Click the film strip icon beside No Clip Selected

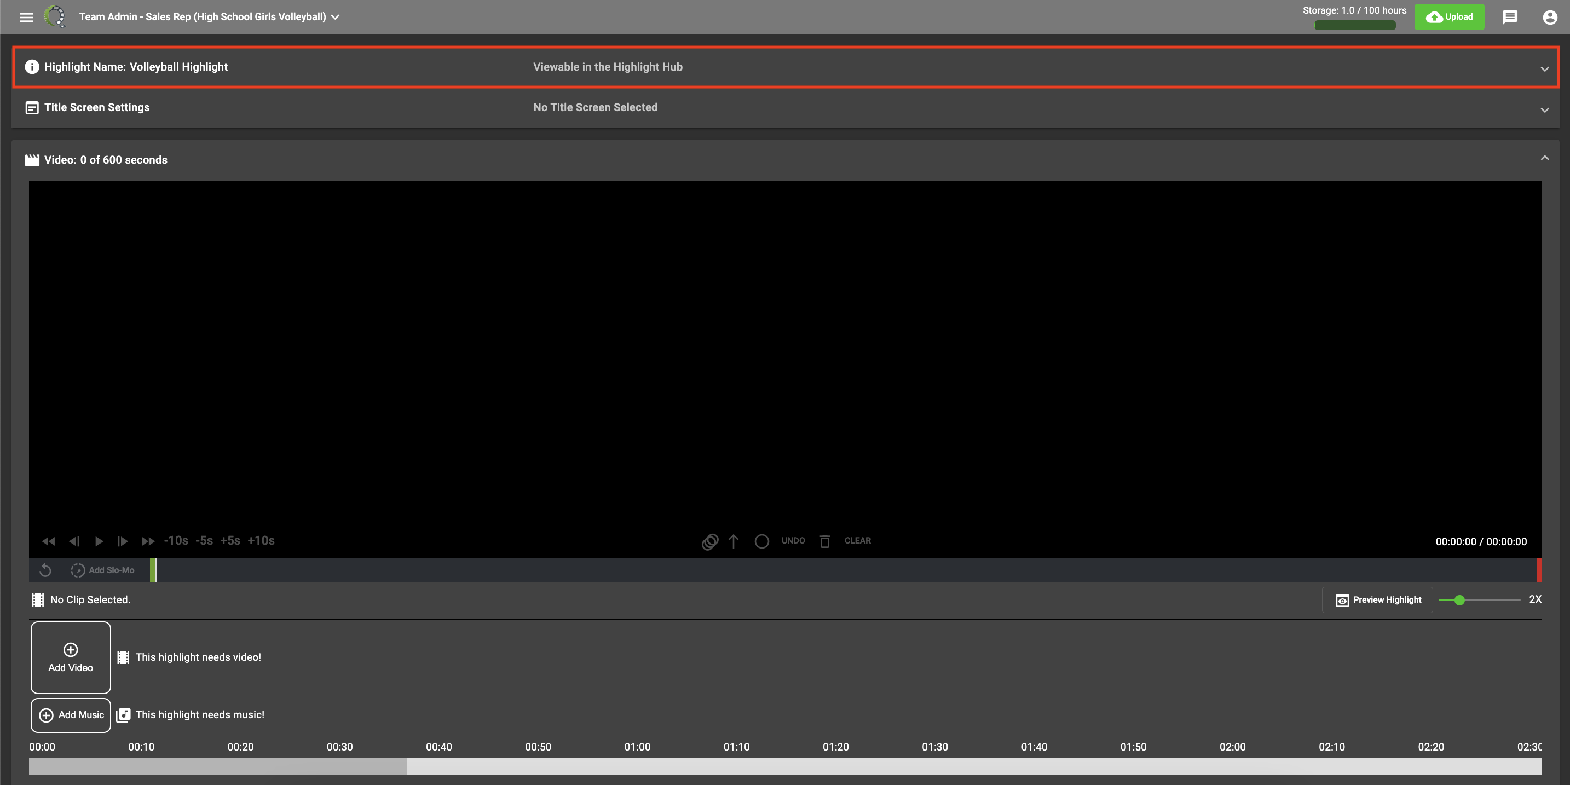pos(37,600)
